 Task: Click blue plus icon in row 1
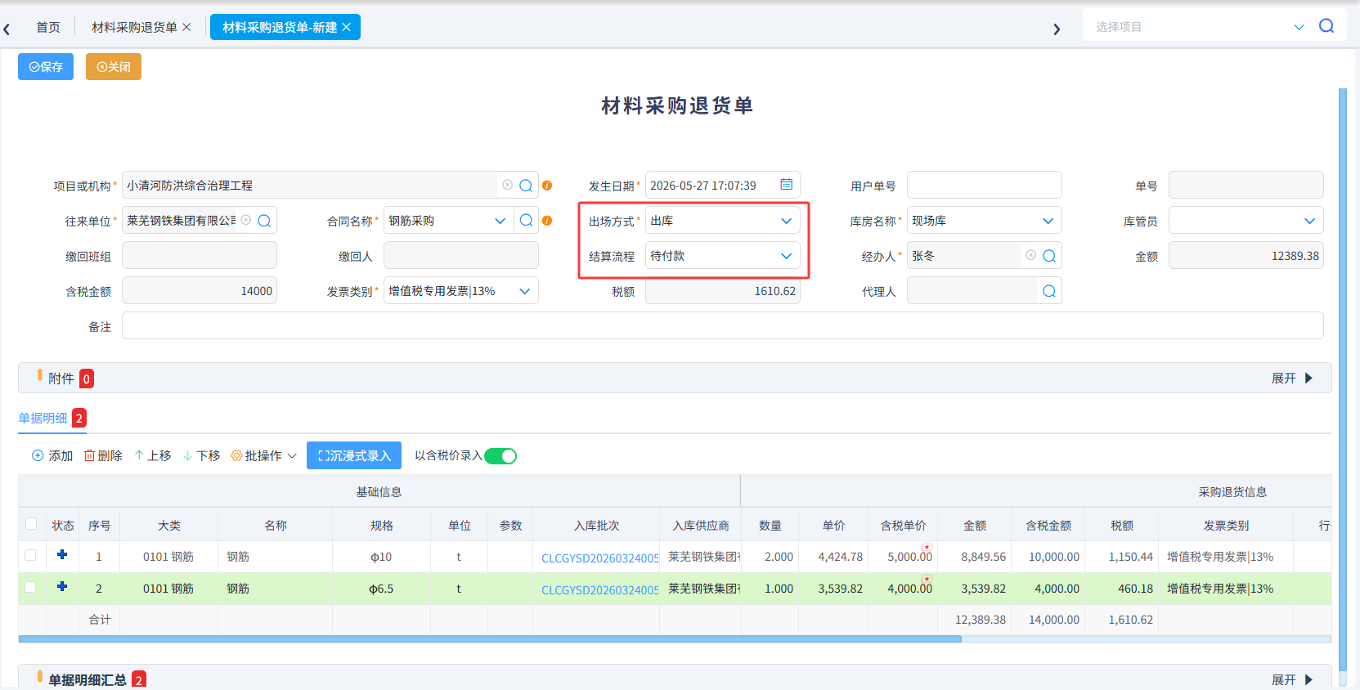click(62, 554)
